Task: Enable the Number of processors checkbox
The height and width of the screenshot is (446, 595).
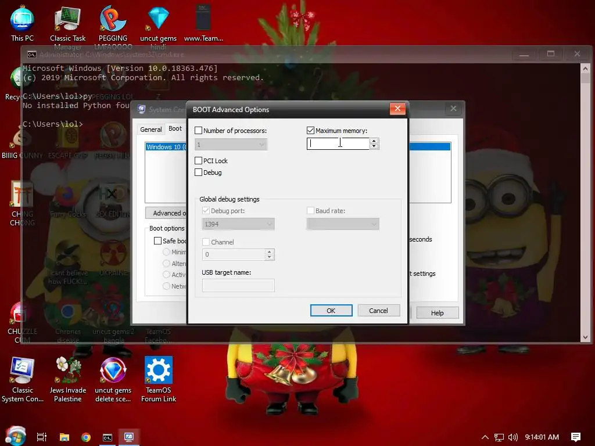Action: 199,131
